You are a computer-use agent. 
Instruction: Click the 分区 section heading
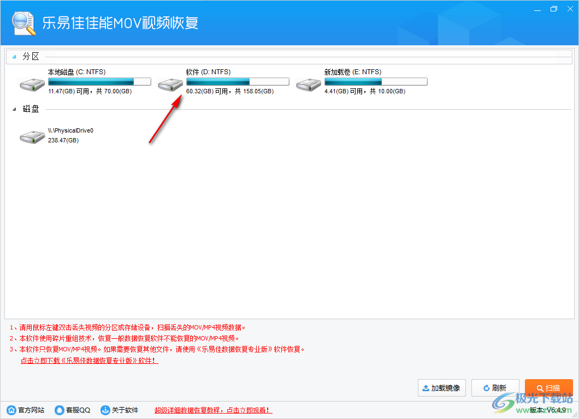click(x=31, y=56)
